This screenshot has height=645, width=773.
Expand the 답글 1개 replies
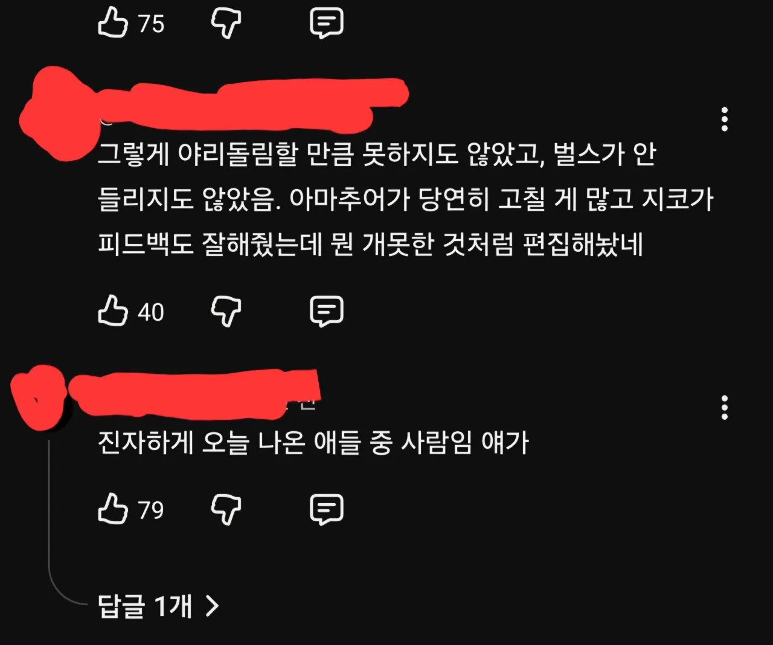click(158, 606)
